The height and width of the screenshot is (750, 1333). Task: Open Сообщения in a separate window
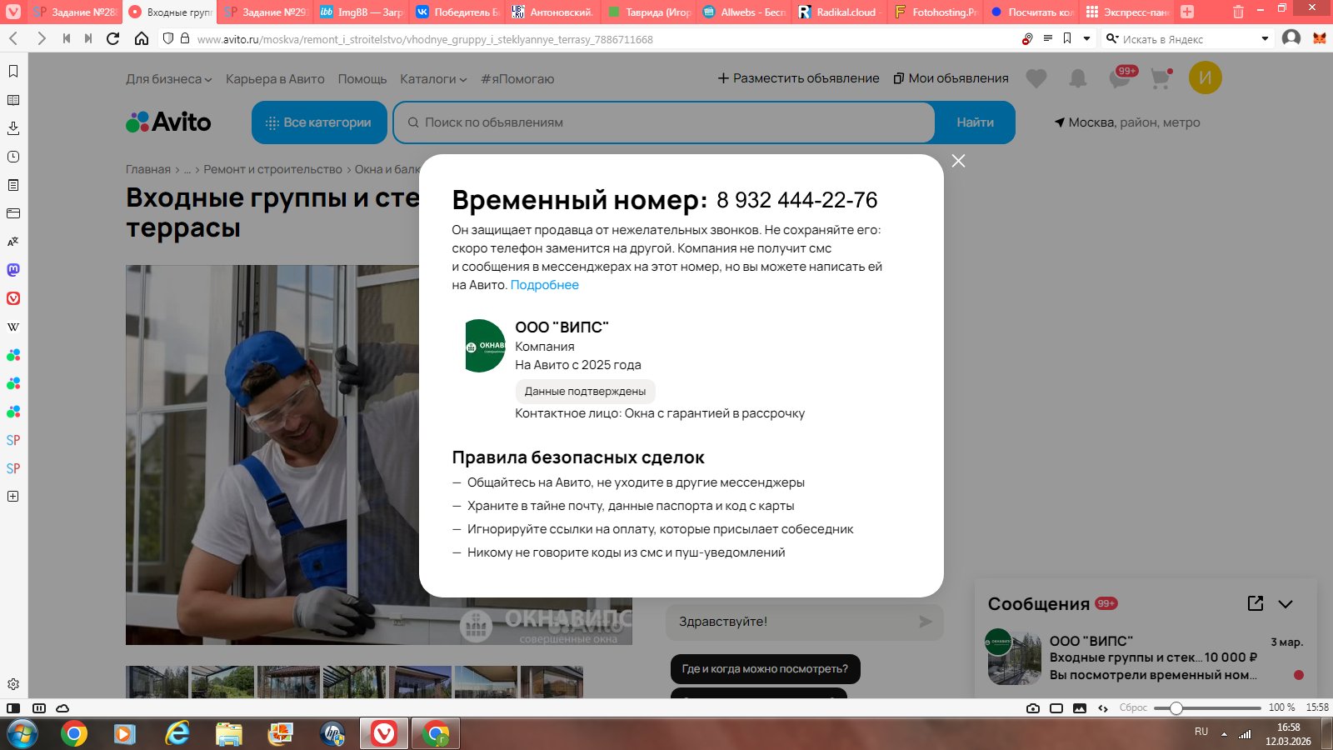coord(1256,603)
